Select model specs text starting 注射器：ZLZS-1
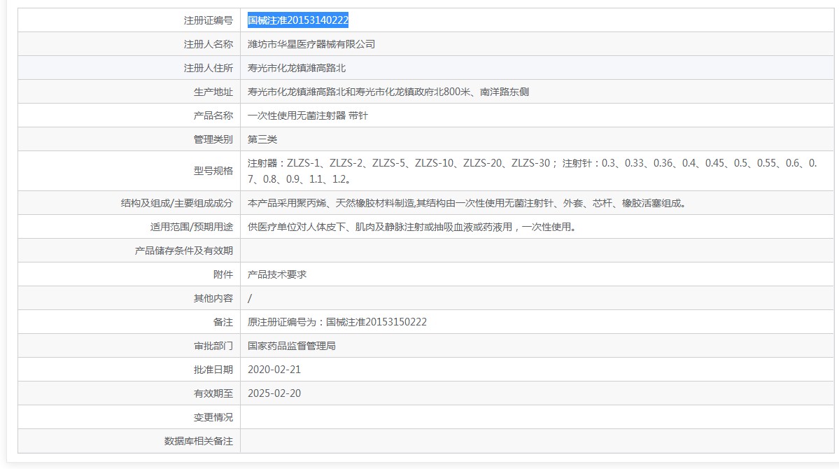 (533, 171)
